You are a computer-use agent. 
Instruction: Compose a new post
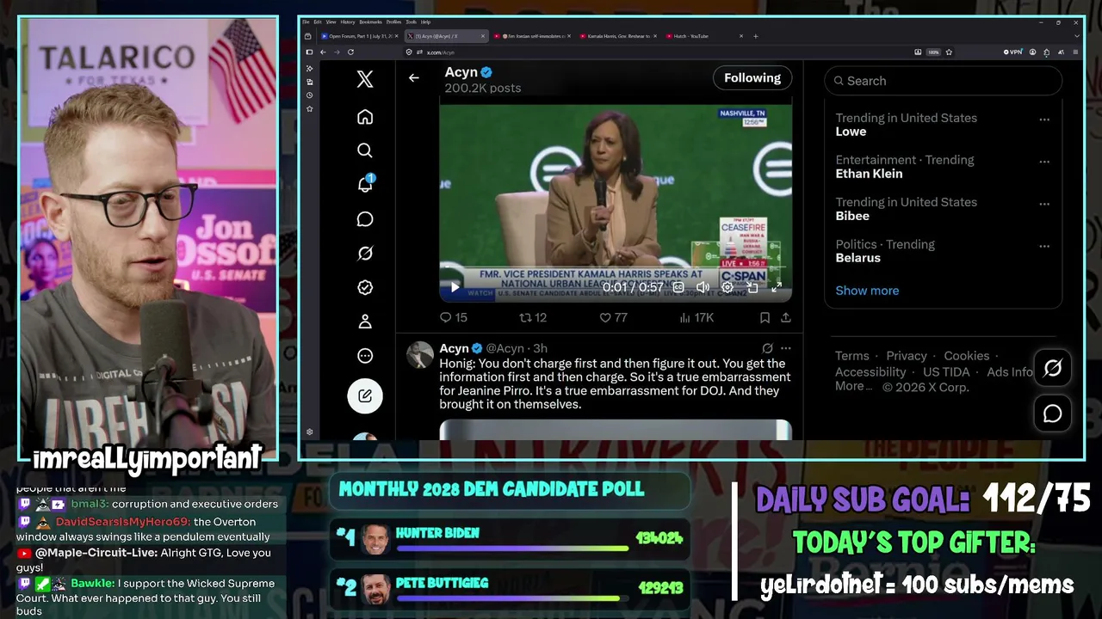click(365, 395)
